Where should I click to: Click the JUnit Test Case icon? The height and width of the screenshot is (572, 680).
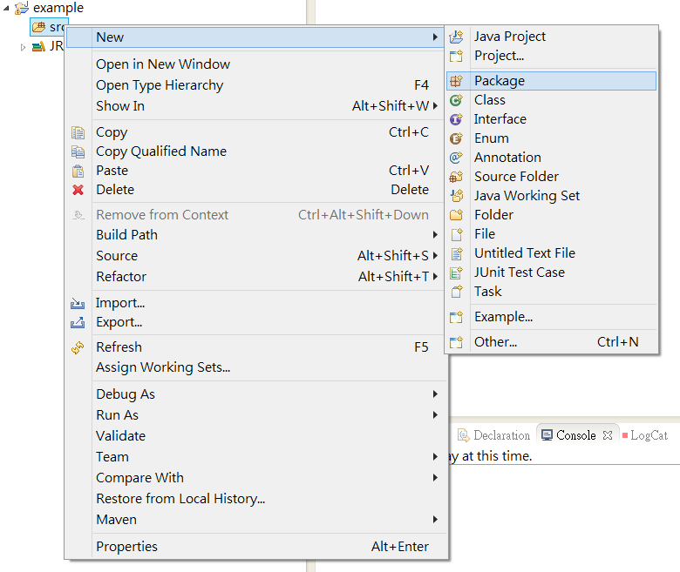click(x=456, y=273)
